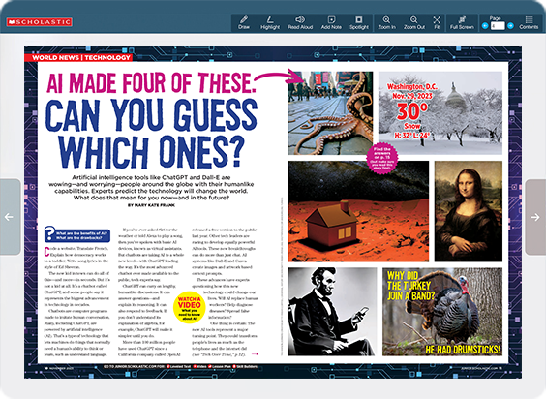The height and width of the screenshot is (399, 546).
Task: Click the Scholastic logo
Action: tap(39, 22)
